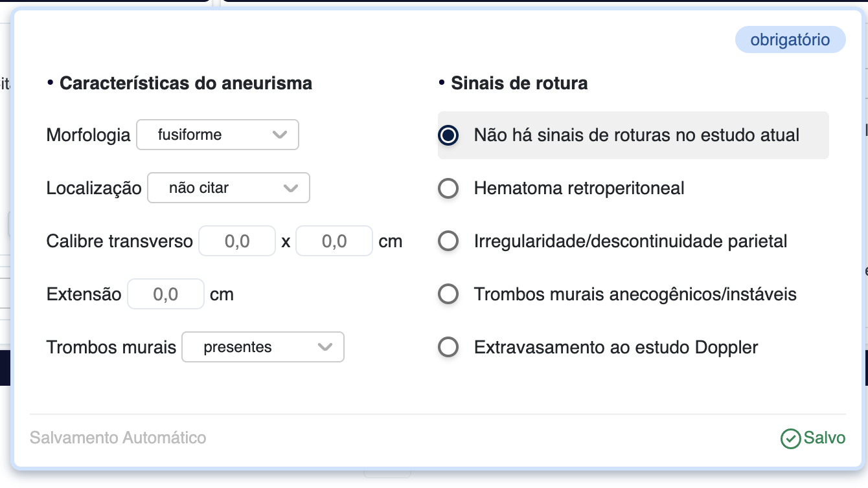Screen dimensions: 868x488
Task: Click the Sinais de rotura heading
Action: point(519,83)
